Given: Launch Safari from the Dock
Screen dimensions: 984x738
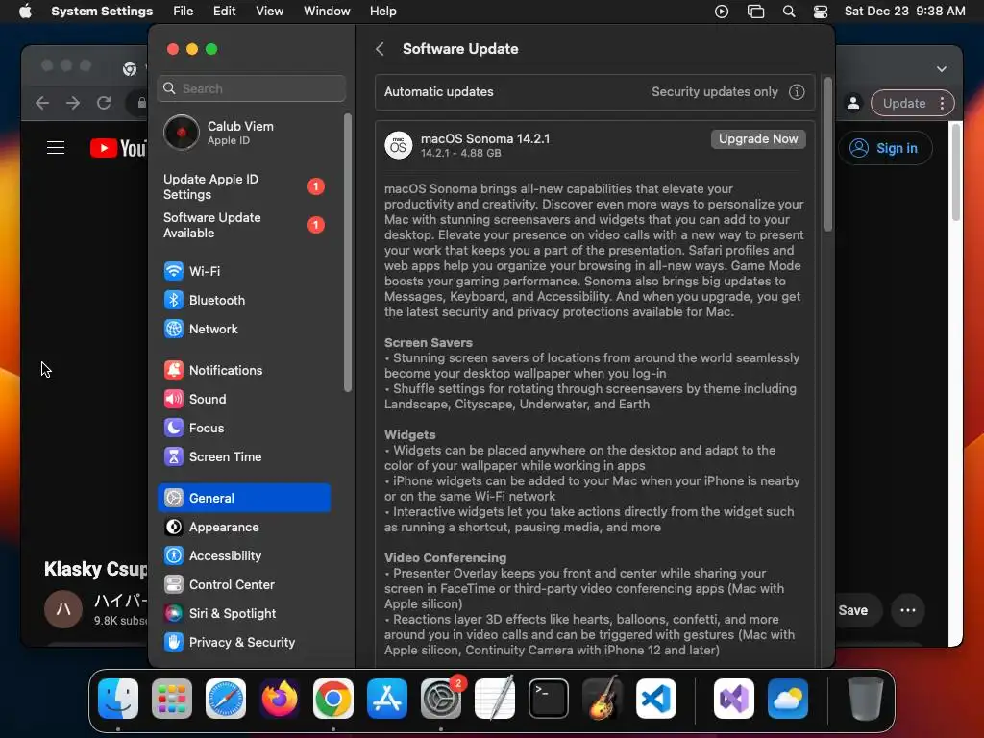Looking at the screenshot, I should point(226,699).
